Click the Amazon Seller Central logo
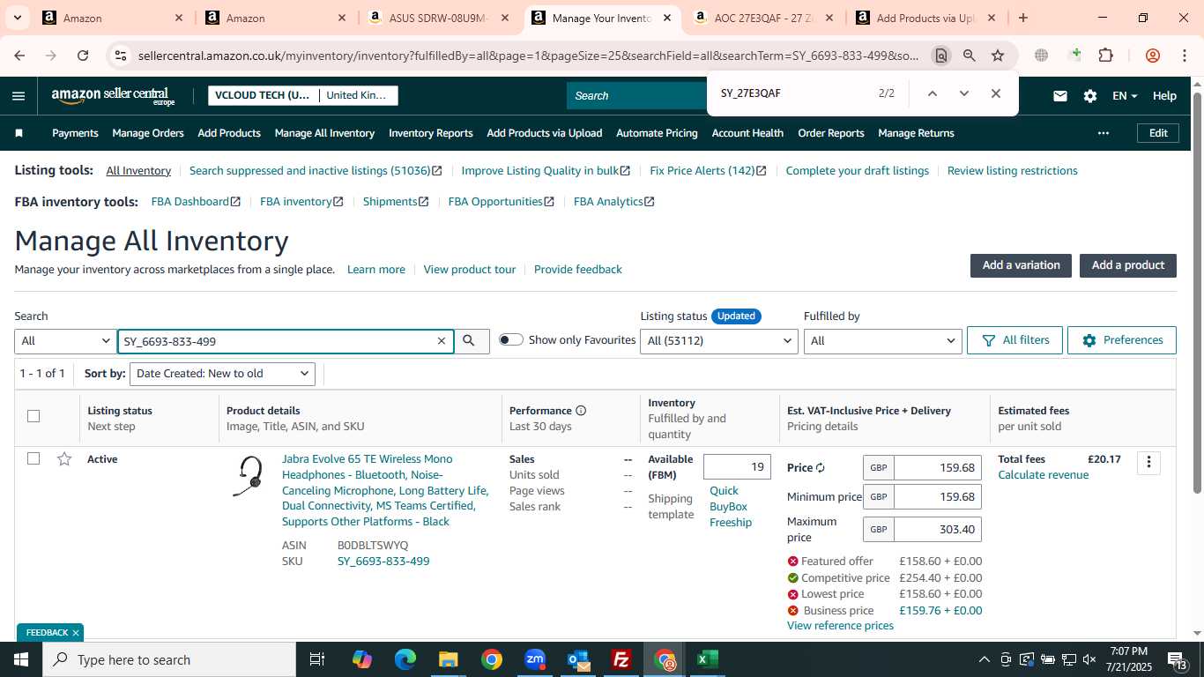The width and height of the screenshot is (1204, 677). (113, 96)
